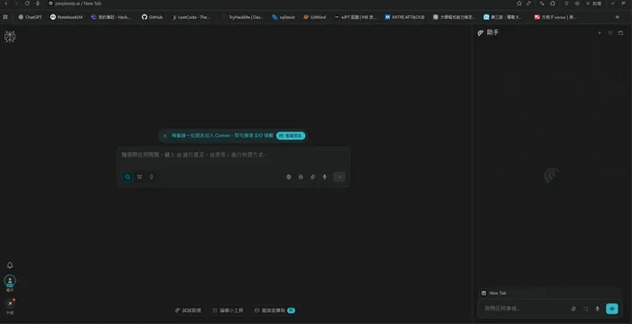Open the extensions puzzle icon in toolbar

click(x=553, y=3)
